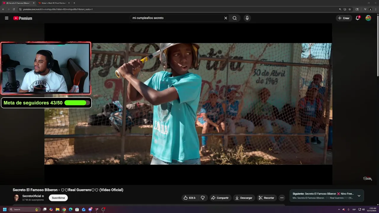Open the Chrome profile avatar
This screenshot has height=213, width=379.
pos(370,9)
